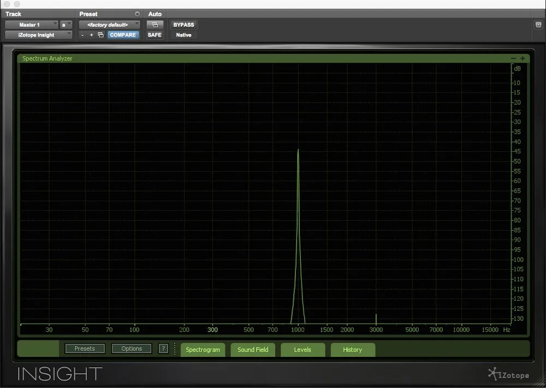Screen dimensions: 546x388
Task: Click the 15000 Hz axis label
Action: [x=490, y=330]
